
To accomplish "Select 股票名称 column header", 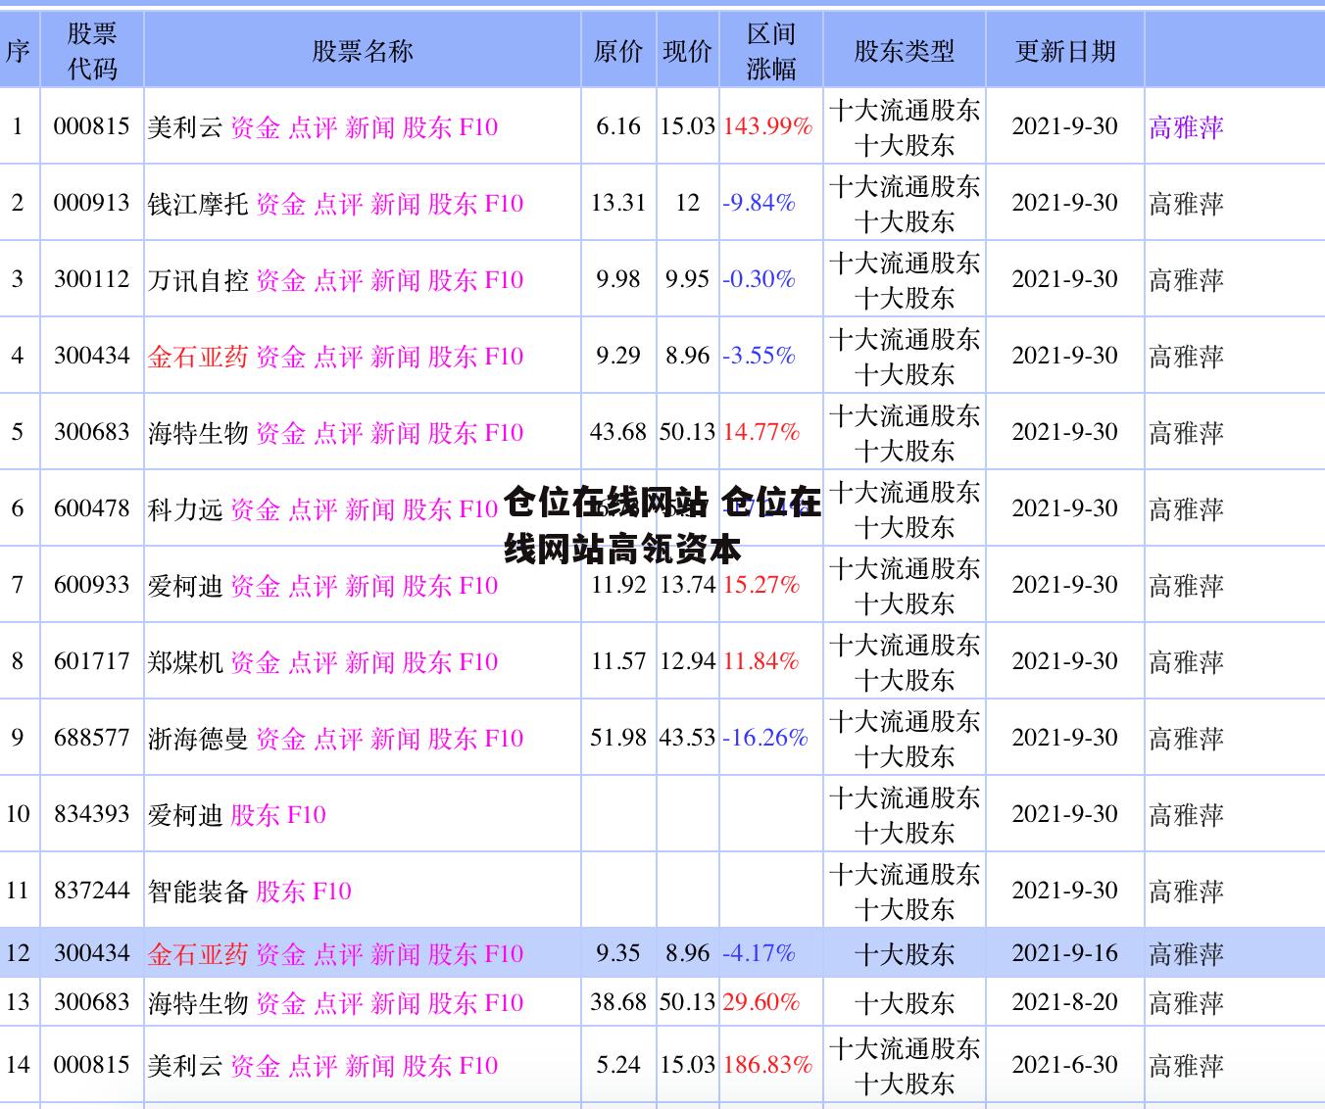I will [x=363, y=51].
